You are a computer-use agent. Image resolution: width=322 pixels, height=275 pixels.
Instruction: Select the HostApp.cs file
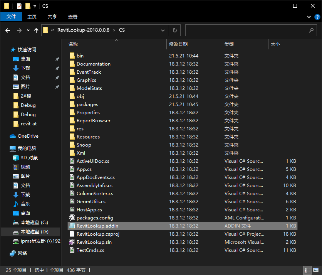point(89,210)
